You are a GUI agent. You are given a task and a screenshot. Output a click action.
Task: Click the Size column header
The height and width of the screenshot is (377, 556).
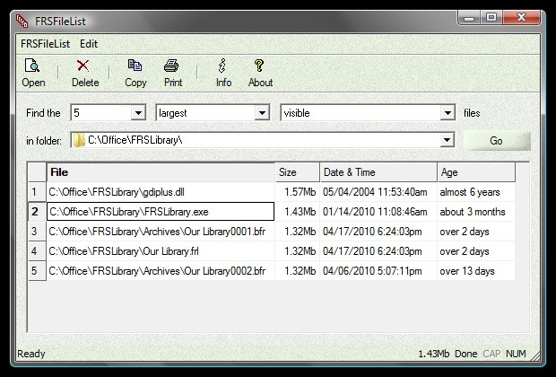tap(298, 172)
